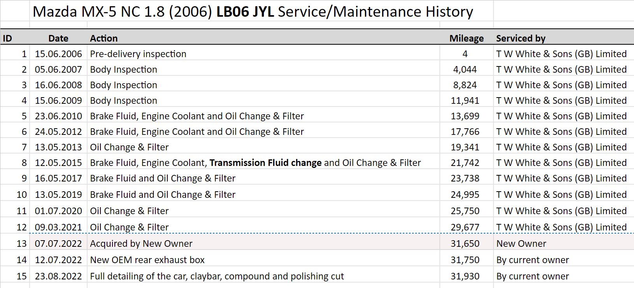The height and width of the screenshot is (288, 634).
Task: Select date cell 13.05.2013
Action: (x=58, y=147)
